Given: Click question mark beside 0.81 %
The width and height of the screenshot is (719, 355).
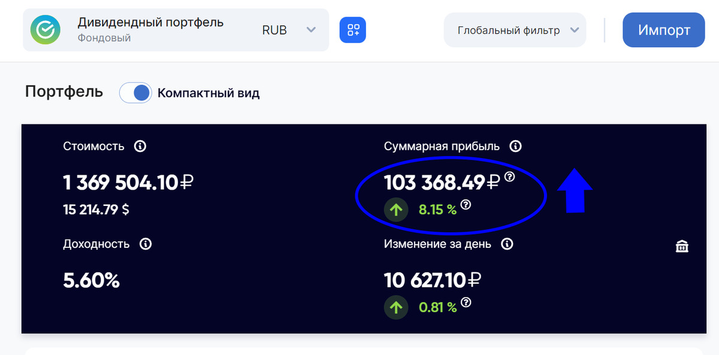Looking at the screenshot, I should point(466,303).
